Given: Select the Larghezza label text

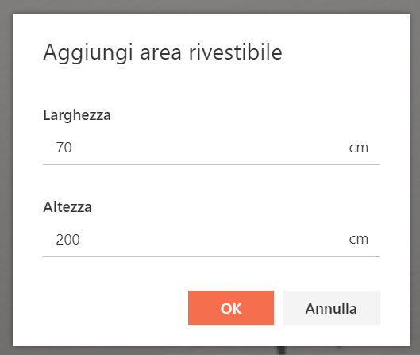Looking at the screenshot, I should (x=77, y=115).
